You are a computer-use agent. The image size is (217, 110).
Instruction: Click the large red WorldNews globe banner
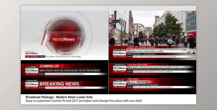tap(64, 39)
